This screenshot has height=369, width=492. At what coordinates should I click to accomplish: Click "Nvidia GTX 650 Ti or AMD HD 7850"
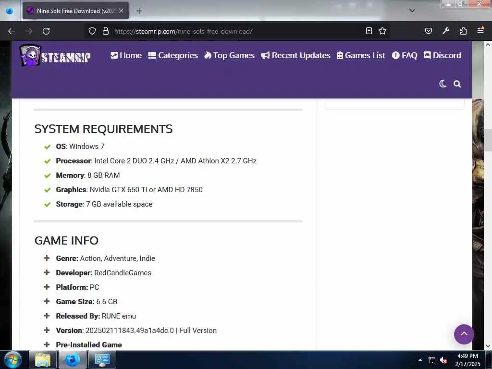(x=146, y=189)
